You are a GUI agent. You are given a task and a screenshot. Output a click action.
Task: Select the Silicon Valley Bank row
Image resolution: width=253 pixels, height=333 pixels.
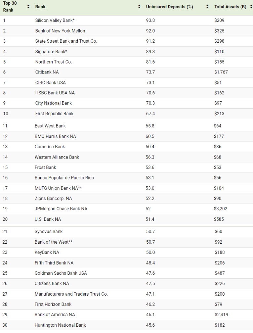55,20
